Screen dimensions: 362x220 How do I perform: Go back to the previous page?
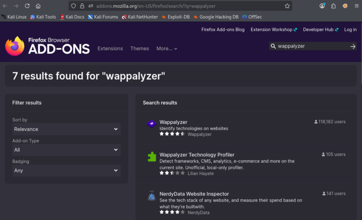[x=5, y=6]
